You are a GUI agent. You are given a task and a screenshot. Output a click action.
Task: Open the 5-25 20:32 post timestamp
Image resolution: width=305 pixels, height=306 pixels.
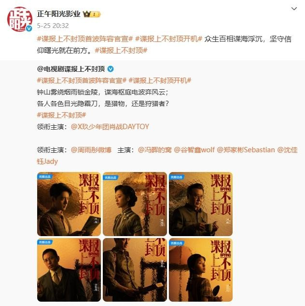[53, 26]
